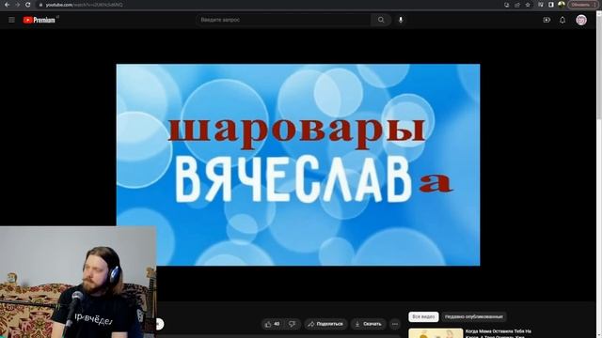Screen dimensions: 602x338
Task: Focus the YouTube search field
Action: pos(283,20)
